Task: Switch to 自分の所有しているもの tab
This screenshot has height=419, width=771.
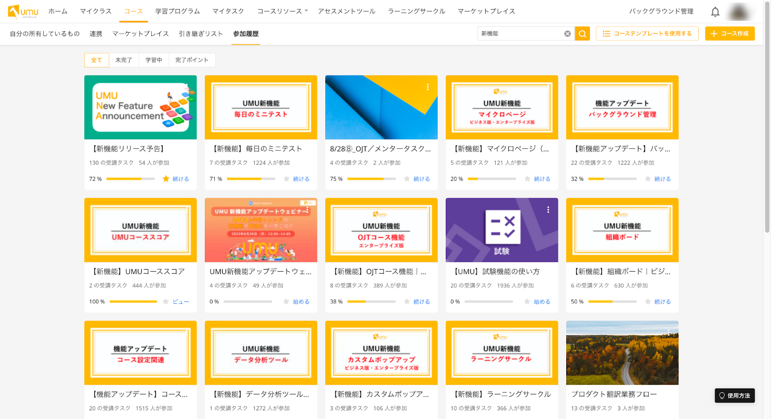Action: click(x=45, y=34)
